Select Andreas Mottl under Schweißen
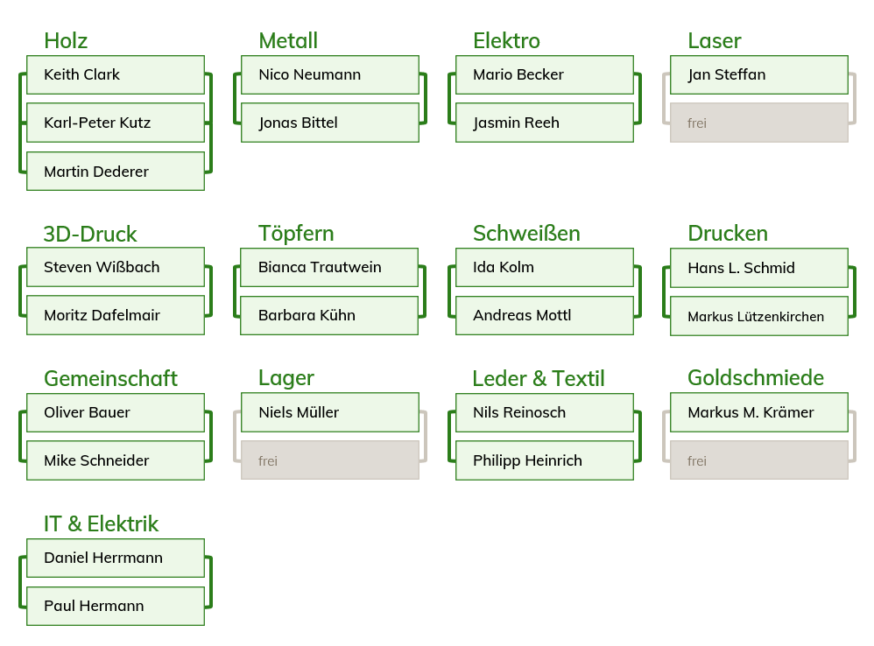The width and height of the screenshot is (874, 646). click(545, 315)
